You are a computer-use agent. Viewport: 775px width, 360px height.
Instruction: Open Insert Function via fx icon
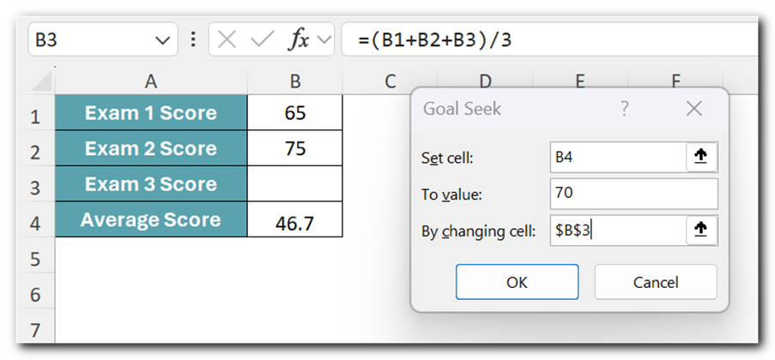[x=299, y=39]
